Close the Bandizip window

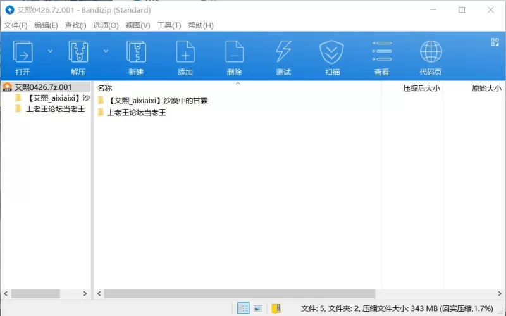[x=491, y=10]
